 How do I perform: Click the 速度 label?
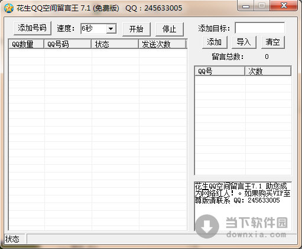66,29
